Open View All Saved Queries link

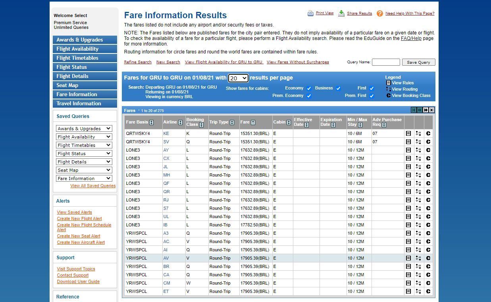pyautogui.click(x=93, y=186)
